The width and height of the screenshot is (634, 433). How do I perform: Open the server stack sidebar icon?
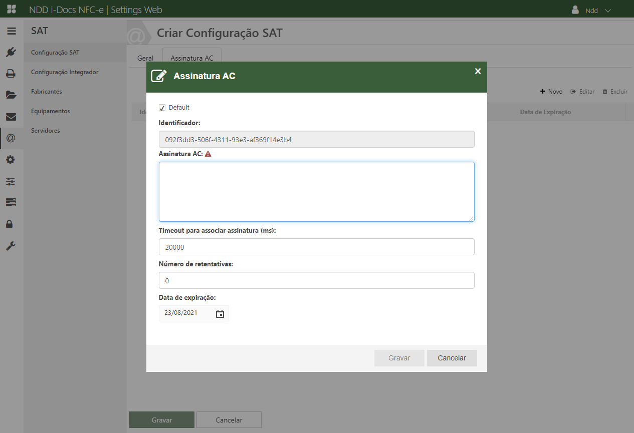[11, 202]
